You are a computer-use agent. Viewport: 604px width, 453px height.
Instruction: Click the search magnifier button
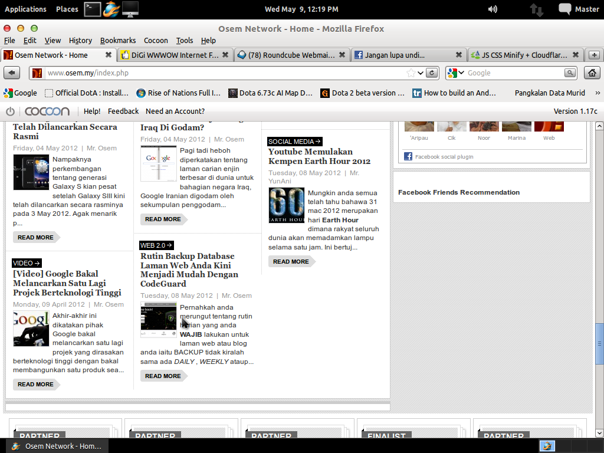[x=570, y=73]
